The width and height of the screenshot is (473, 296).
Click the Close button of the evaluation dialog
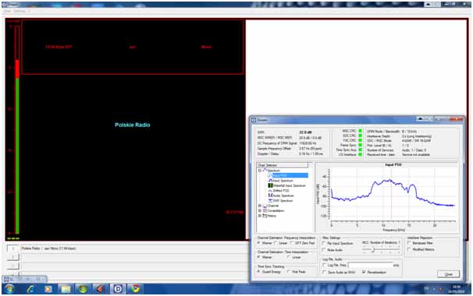(448, 274)
